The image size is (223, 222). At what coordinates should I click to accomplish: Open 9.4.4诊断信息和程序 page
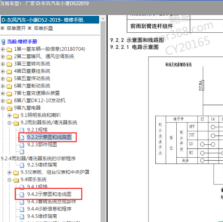(x=49, y=209)
